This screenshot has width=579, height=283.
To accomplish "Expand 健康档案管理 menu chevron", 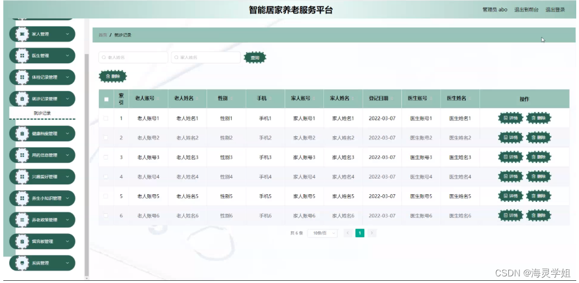I will click(67, 134).
